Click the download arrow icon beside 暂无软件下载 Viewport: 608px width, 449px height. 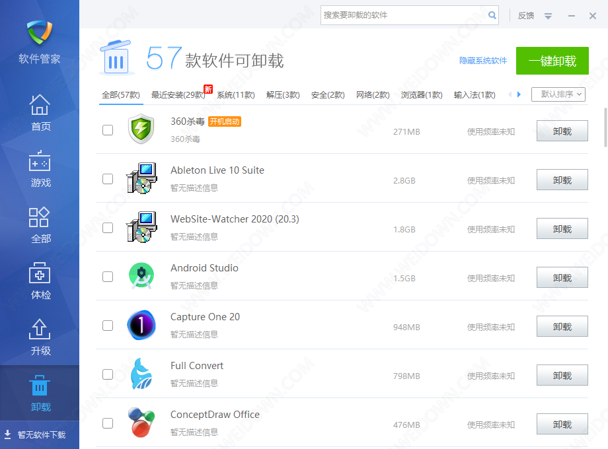coord(7,434)
